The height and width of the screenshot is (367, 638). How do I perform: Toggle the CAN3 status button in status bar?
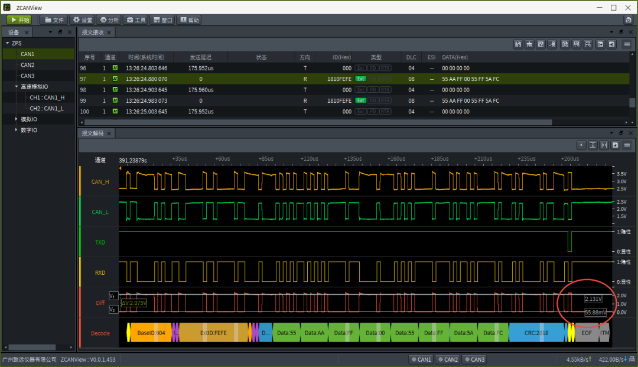[x=474, y=359]
